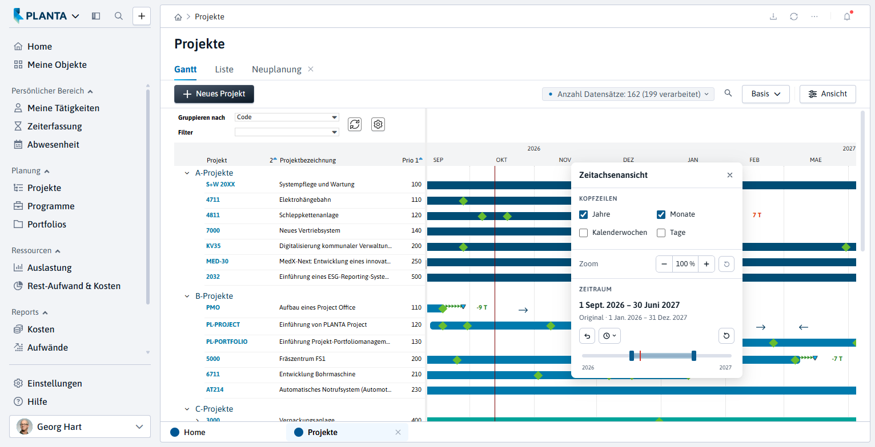Search records with the toolbar magnifier icon
The width and height of the screenshot is (875, 447).
728,94
